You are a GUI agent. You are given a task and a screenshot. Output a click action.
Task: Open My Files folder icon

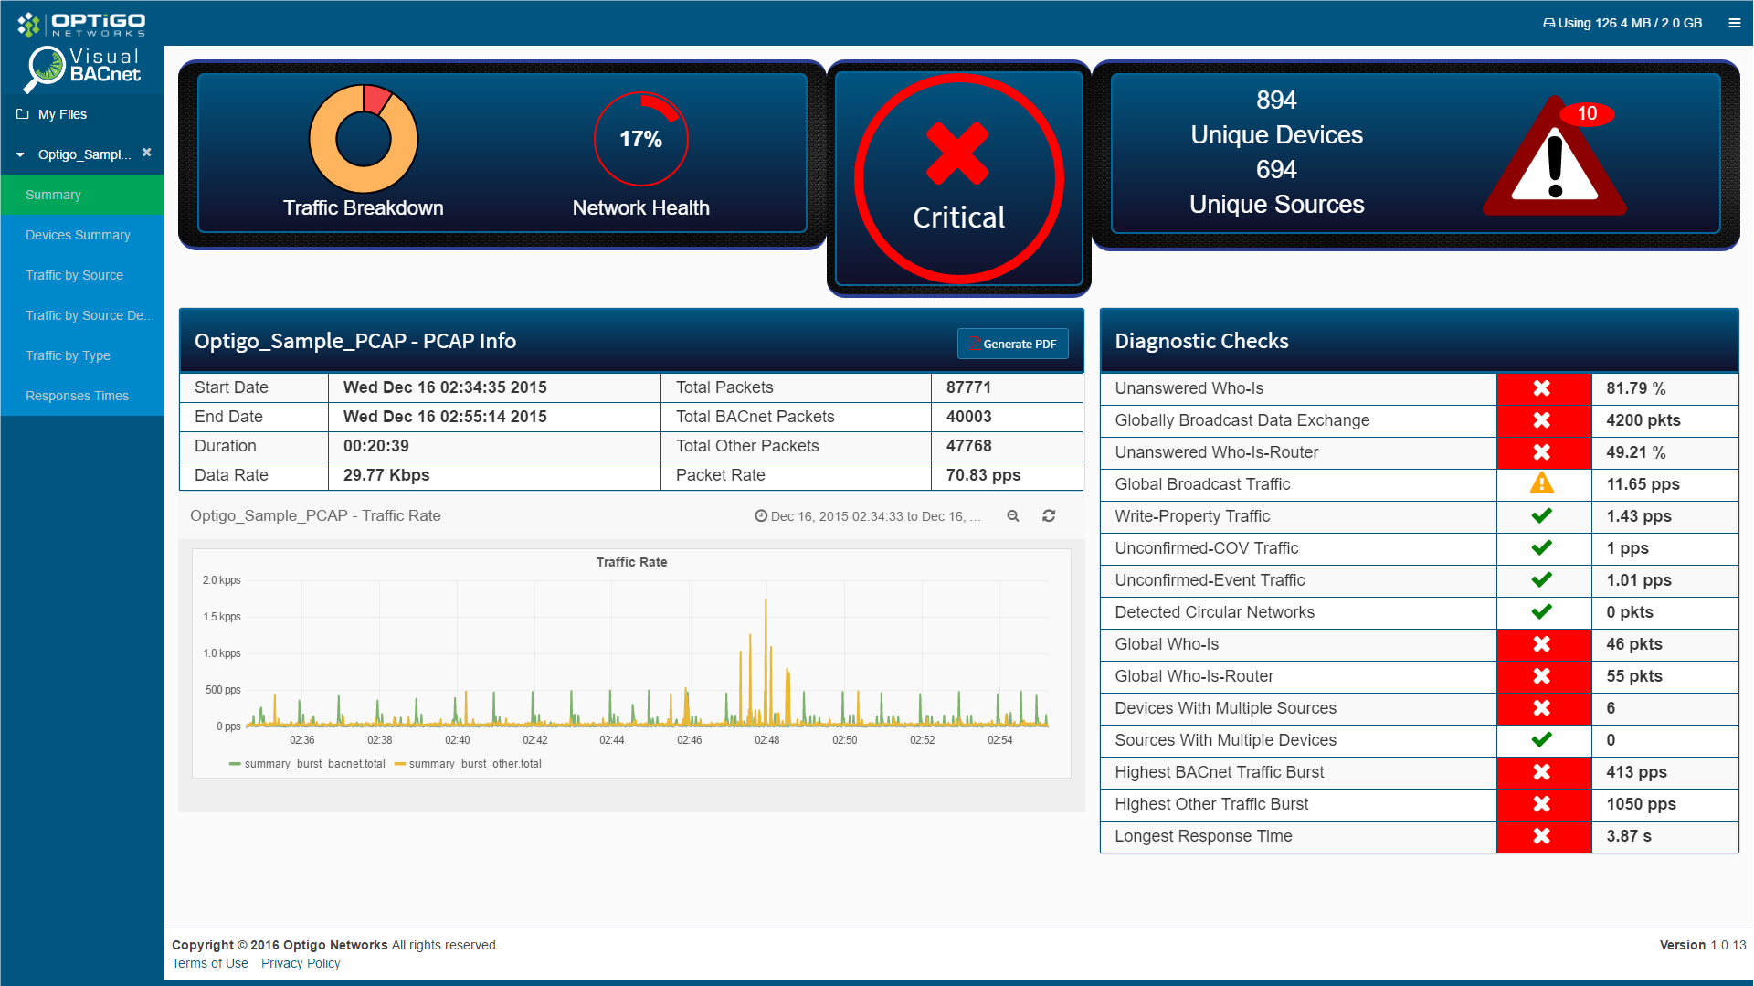tap(23, 114)
